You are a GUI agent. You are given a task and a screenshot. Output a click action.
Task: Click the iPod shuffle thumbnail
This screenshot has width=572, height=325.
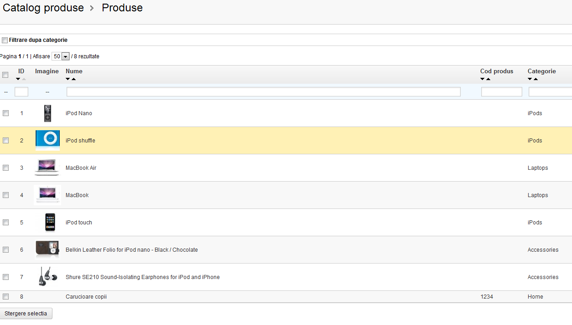point(47,140)
